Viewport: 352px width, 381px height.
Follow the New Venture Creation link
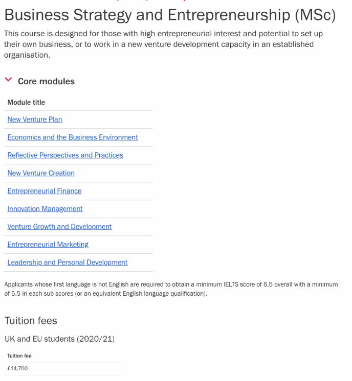[41, 173]
